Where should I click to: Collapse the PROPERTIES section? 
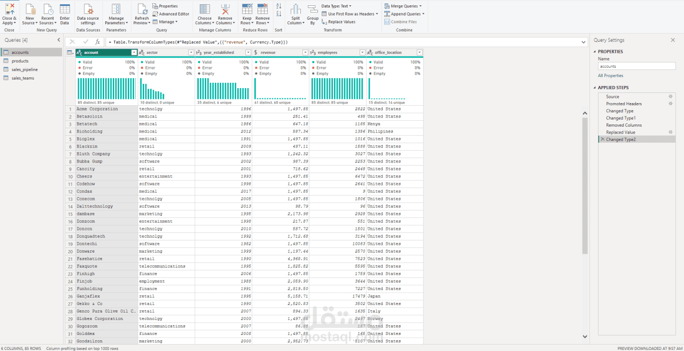coord(595,52)
